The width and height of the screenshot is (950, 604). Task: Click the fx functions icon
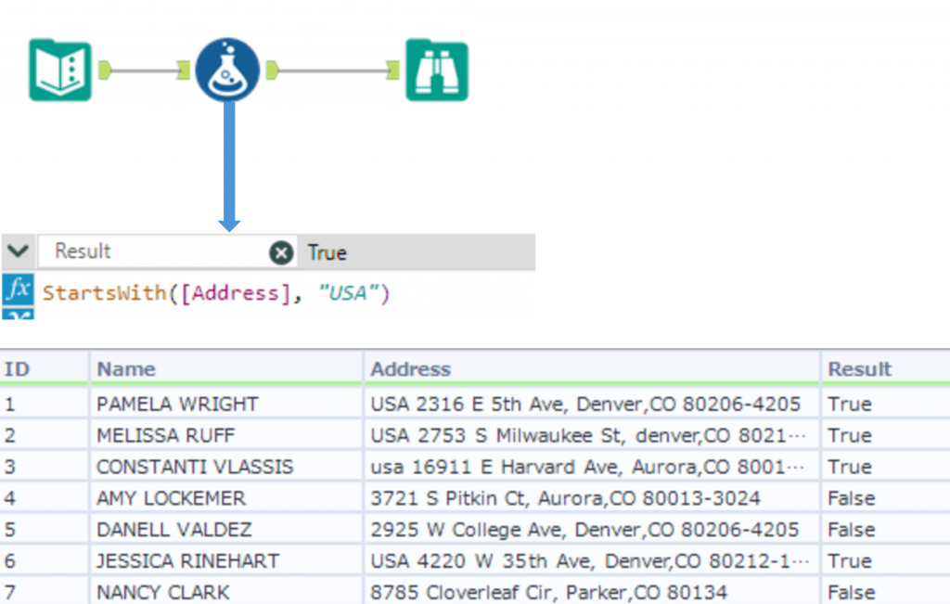click(x=18, y=290)
